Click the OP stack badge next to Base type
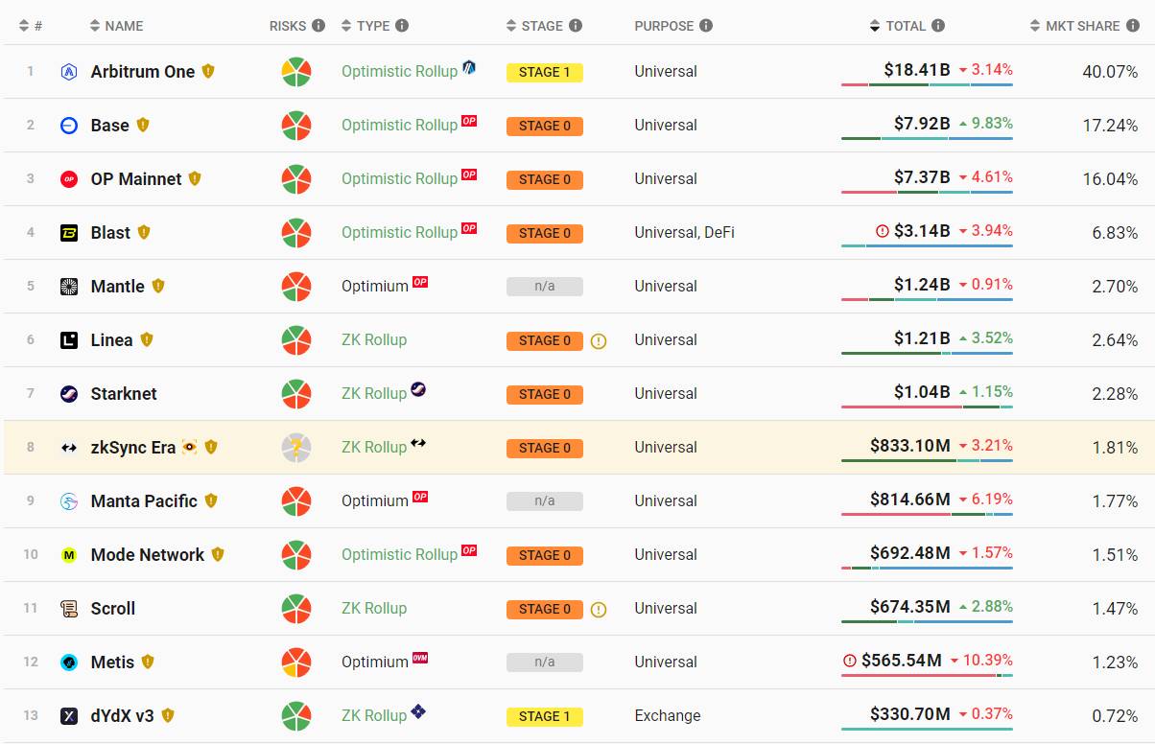Screen dimensions: 1155x744 tap(469, 121)
